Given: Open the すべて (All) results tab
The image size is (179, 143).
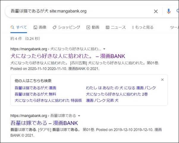Looking at the screenshot, I should (x=19, y=27).
